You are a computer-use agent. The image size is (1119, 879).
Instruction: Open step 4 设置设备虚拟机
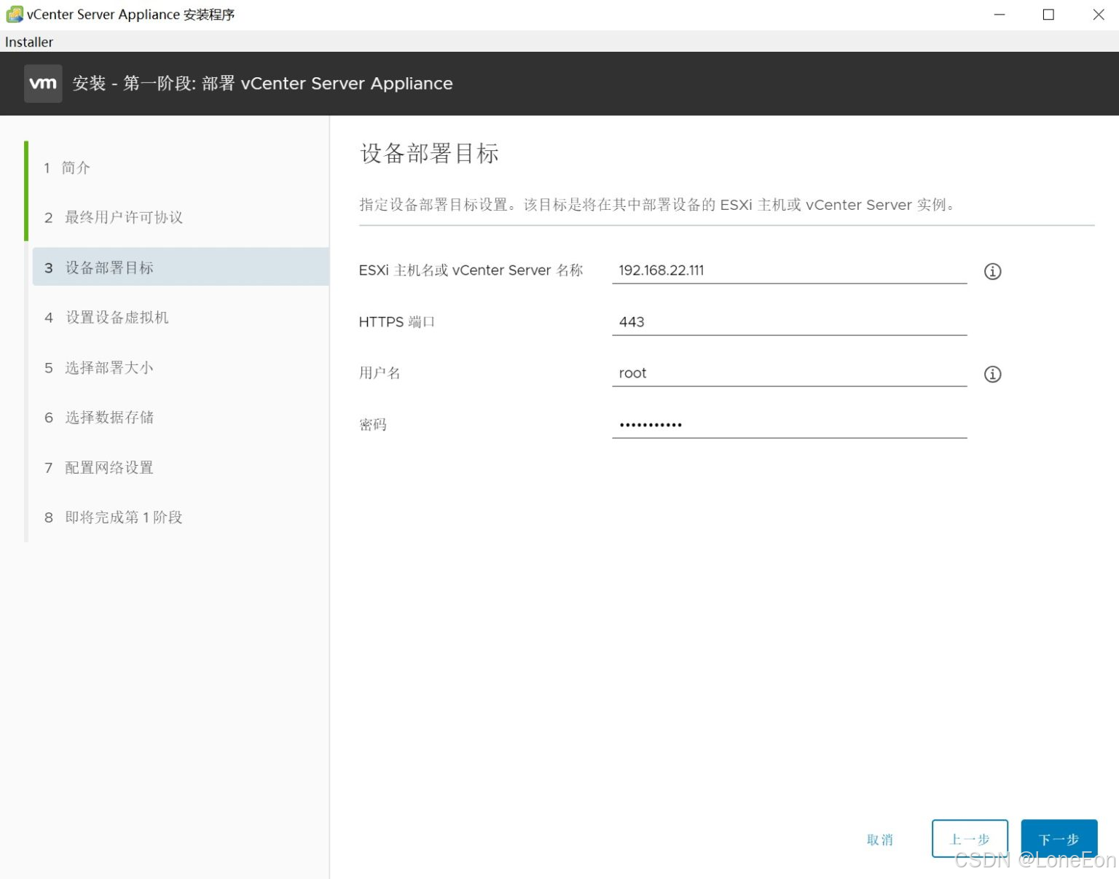[116, 317]
